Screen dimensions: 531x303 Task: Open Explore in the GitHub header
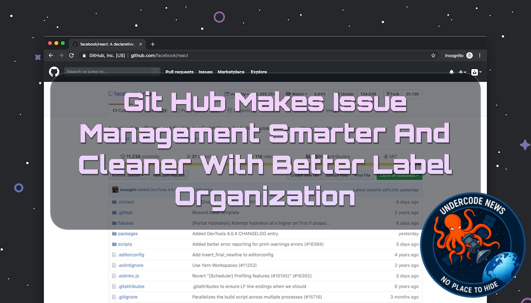[259, 72]
